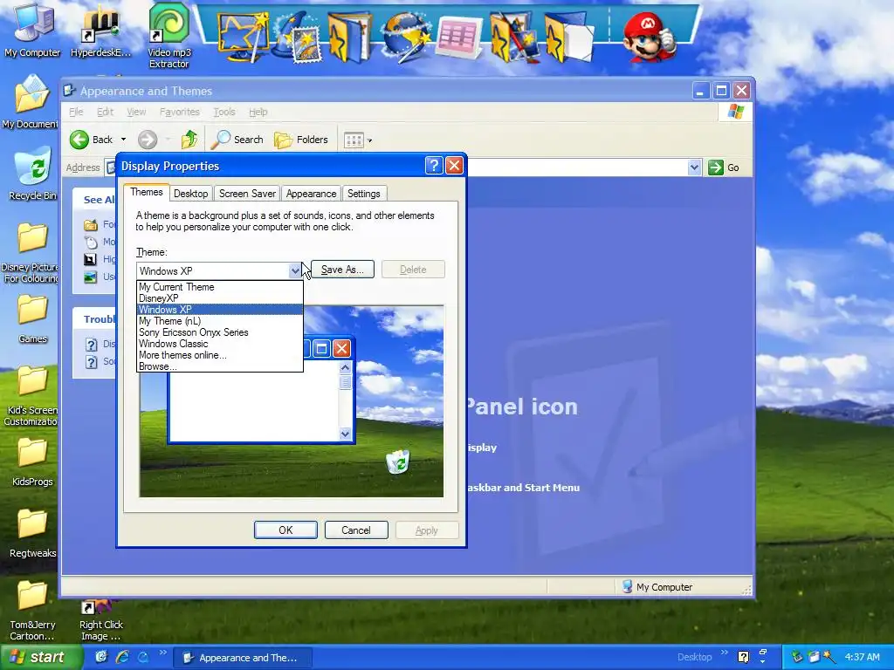The width and height of the screenshot is (894, 670).
Task: Open My Documents folder icon
Action: (x=30, y=103)
